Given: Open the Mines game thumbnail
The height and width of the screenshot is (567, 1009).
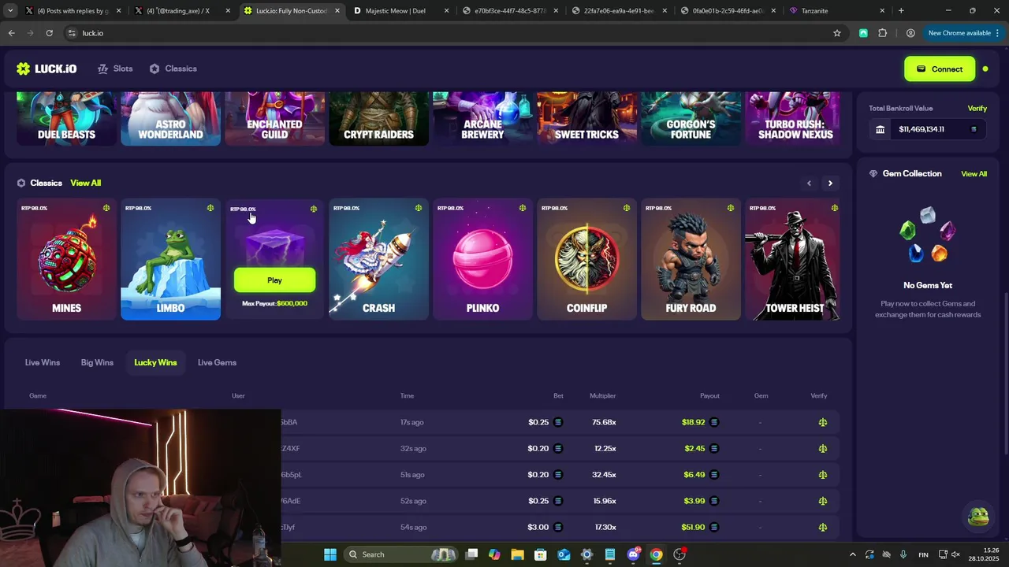Looking at the screenshot, I should click(66, 259).
